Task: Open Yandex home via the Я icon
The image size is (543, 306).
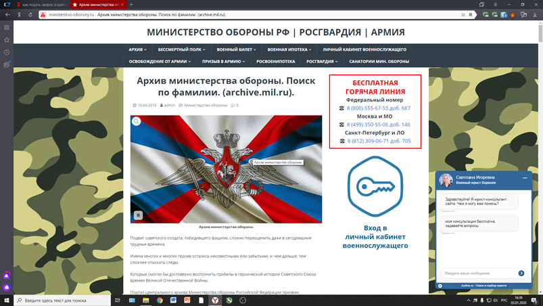Action: click(x=20, y=14)
